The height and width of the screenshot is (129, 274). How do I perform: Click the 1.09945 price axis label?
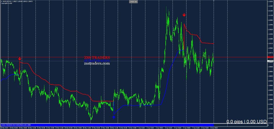[x=270, y=48]
